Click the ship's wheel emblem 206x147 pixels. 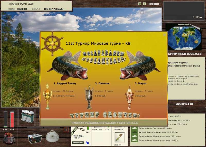52,43
